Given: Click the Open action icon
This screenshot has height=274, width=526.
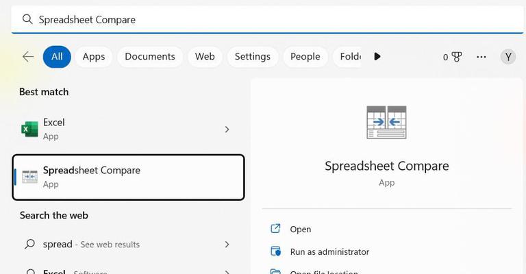Looking at the screenshot, I should [275, 229].
